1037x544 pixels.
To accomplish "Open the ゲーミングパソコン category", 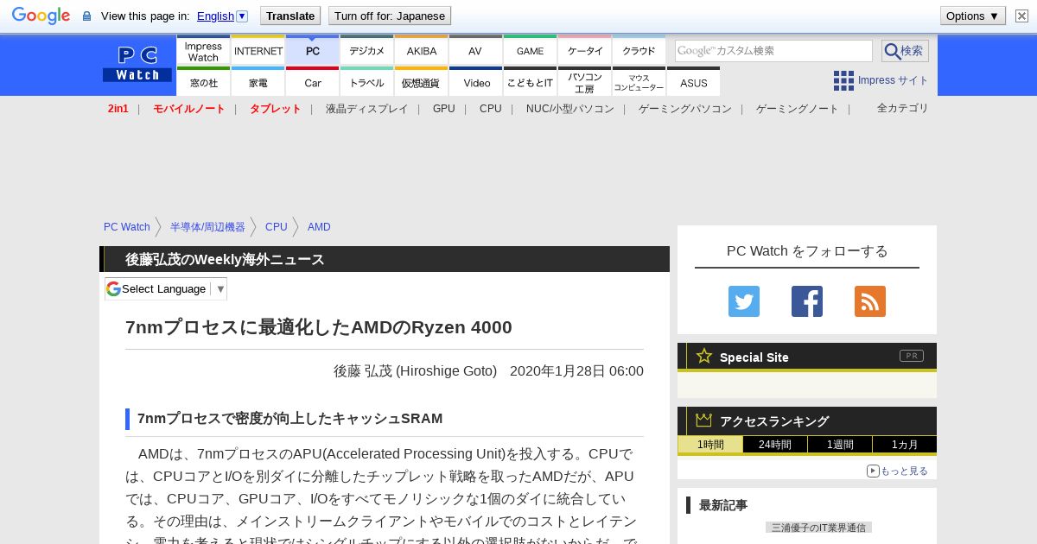I will click(685, 109).
